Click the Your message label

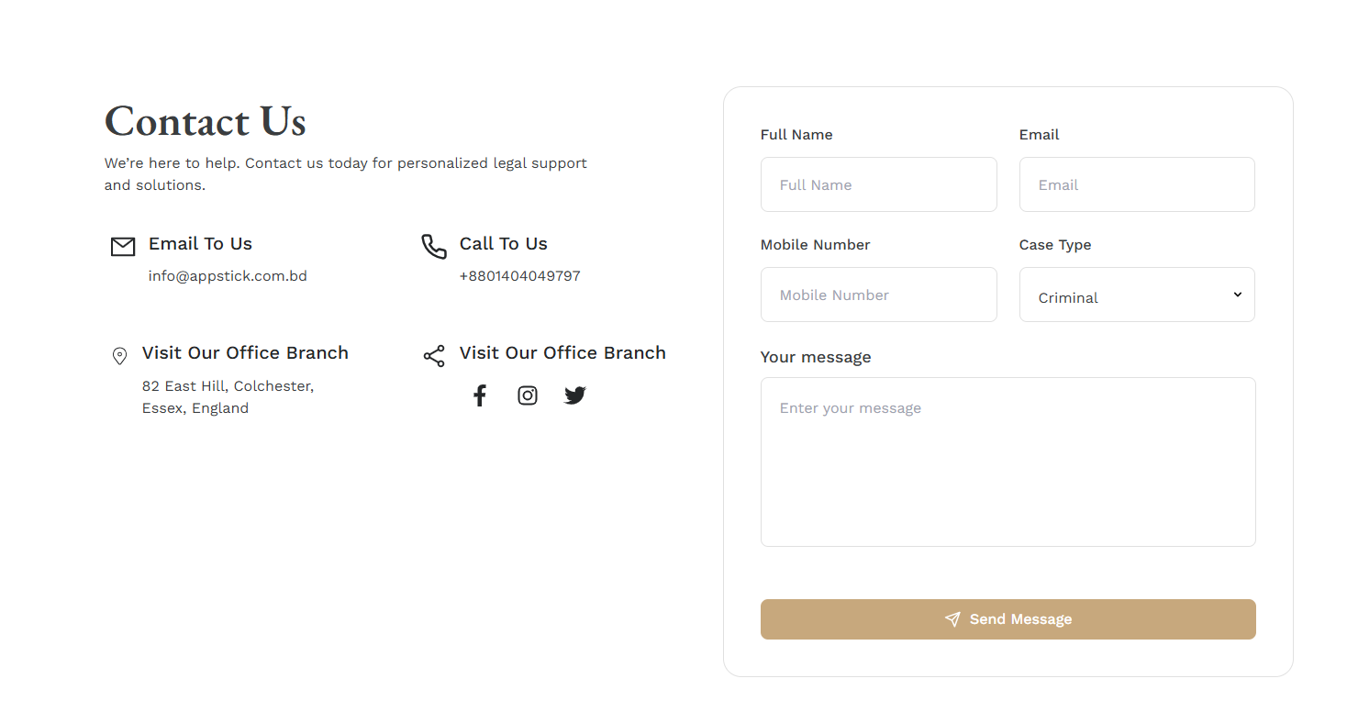point(816,357)
